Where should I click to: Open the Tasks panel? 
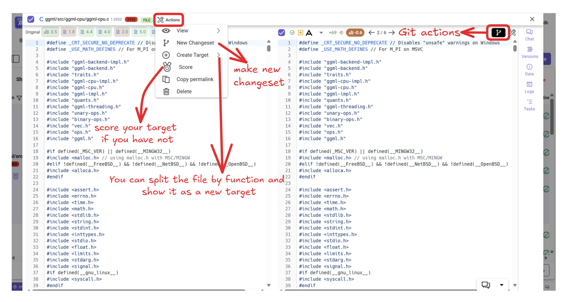(x=529, y=105)
